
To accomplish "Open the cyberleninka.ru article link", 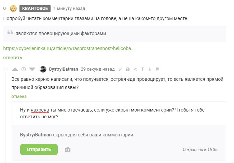I will [69, 48].
